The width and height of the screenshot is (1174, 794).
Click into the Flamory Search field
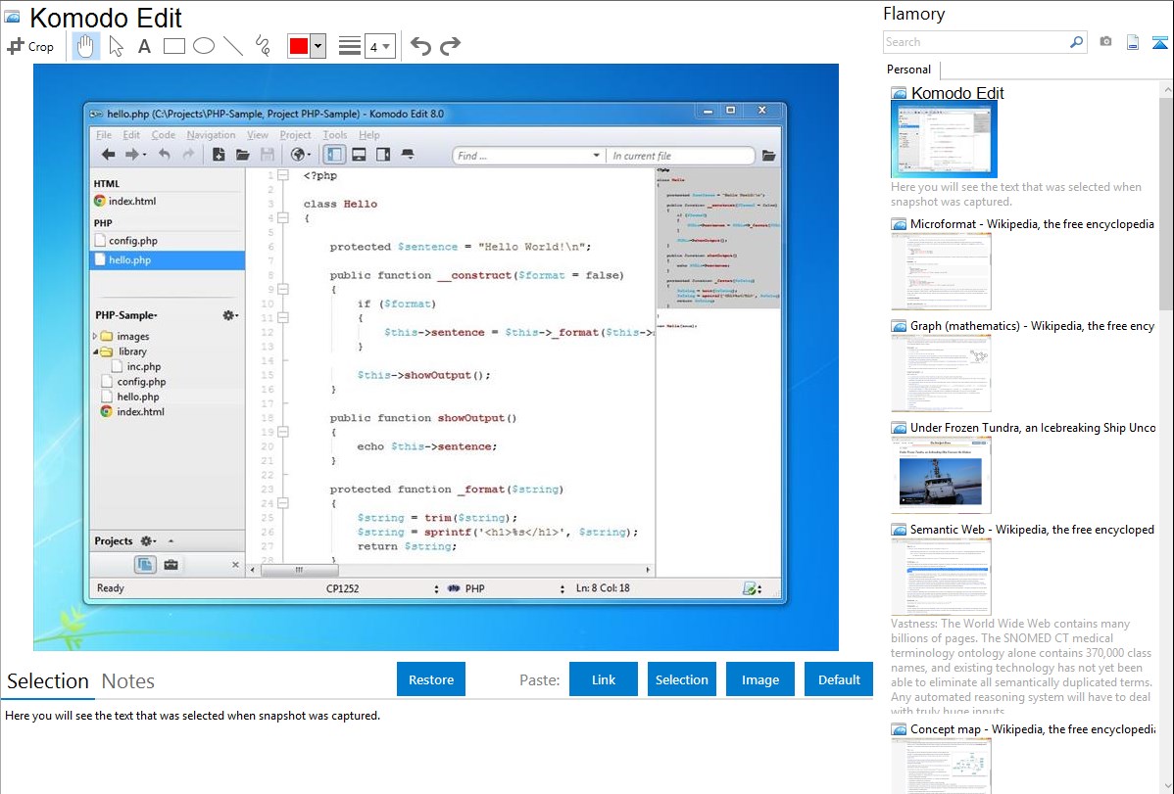tap(974, 42)
